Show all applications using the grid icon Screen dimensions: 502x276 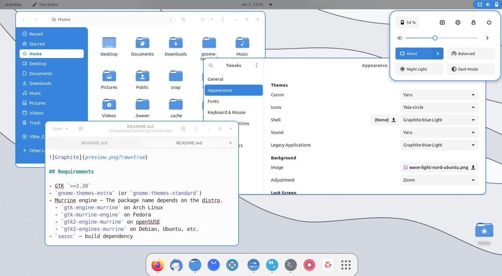pos(345,265)
